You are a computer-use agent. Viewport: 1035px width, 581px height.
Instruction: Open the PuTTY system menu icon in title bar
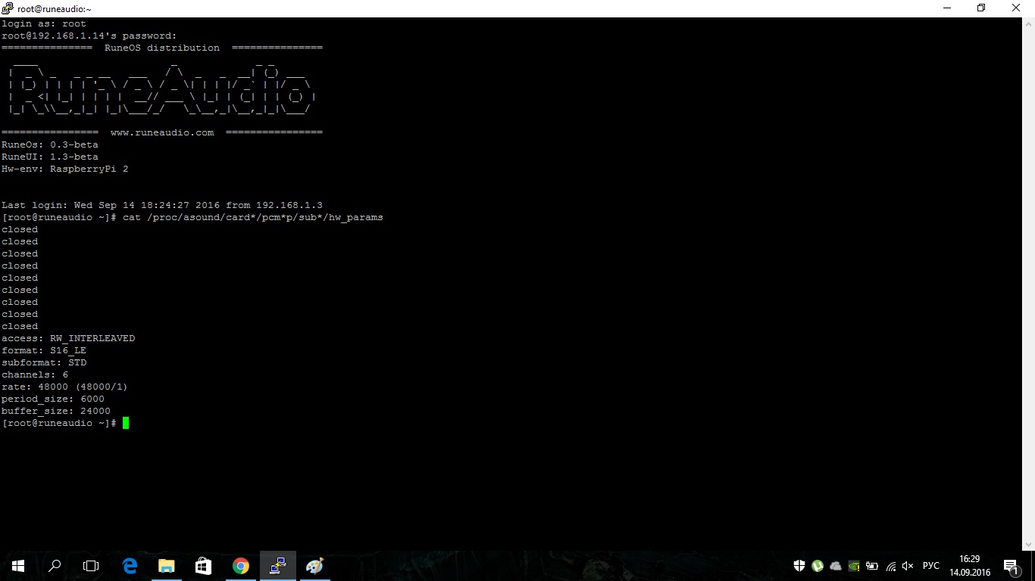tap(8, 8)
